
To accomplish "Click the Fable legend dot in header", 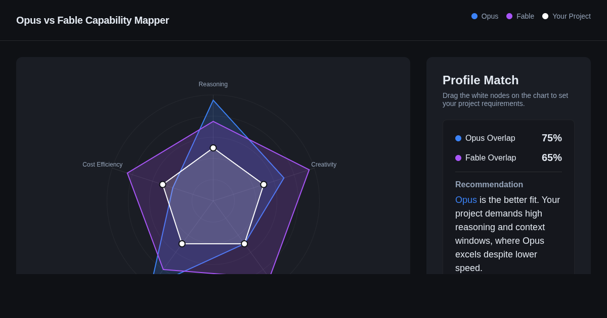I will pos(509,16).
